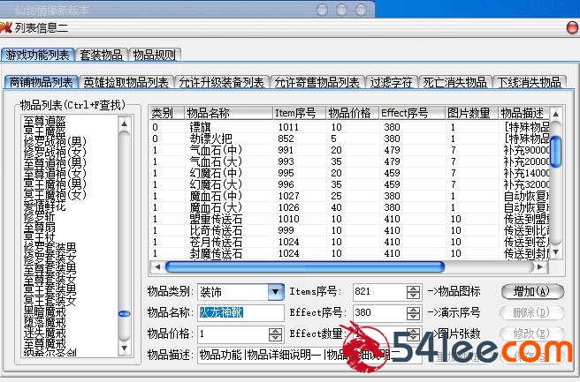This screenshot has height=382, width=580.
Task: Increase Effect序号 with up stepper arrow
Action: click(x=413, y=310)
